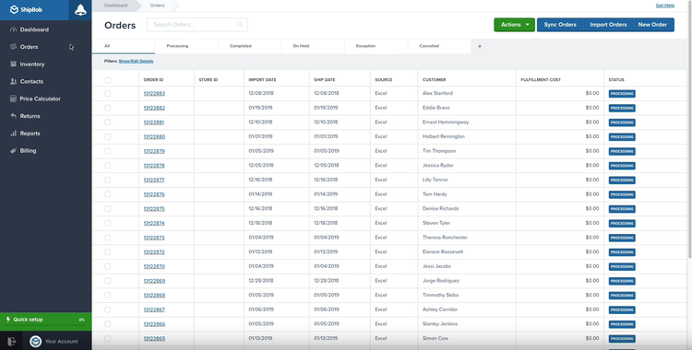
Task: Click customer name Denise Richards
Action: click(x=440, y=209)
